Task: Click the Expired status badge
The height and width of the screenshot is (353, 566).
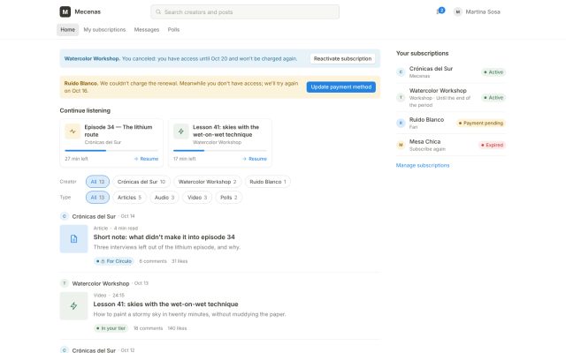Action: (492, 145)
